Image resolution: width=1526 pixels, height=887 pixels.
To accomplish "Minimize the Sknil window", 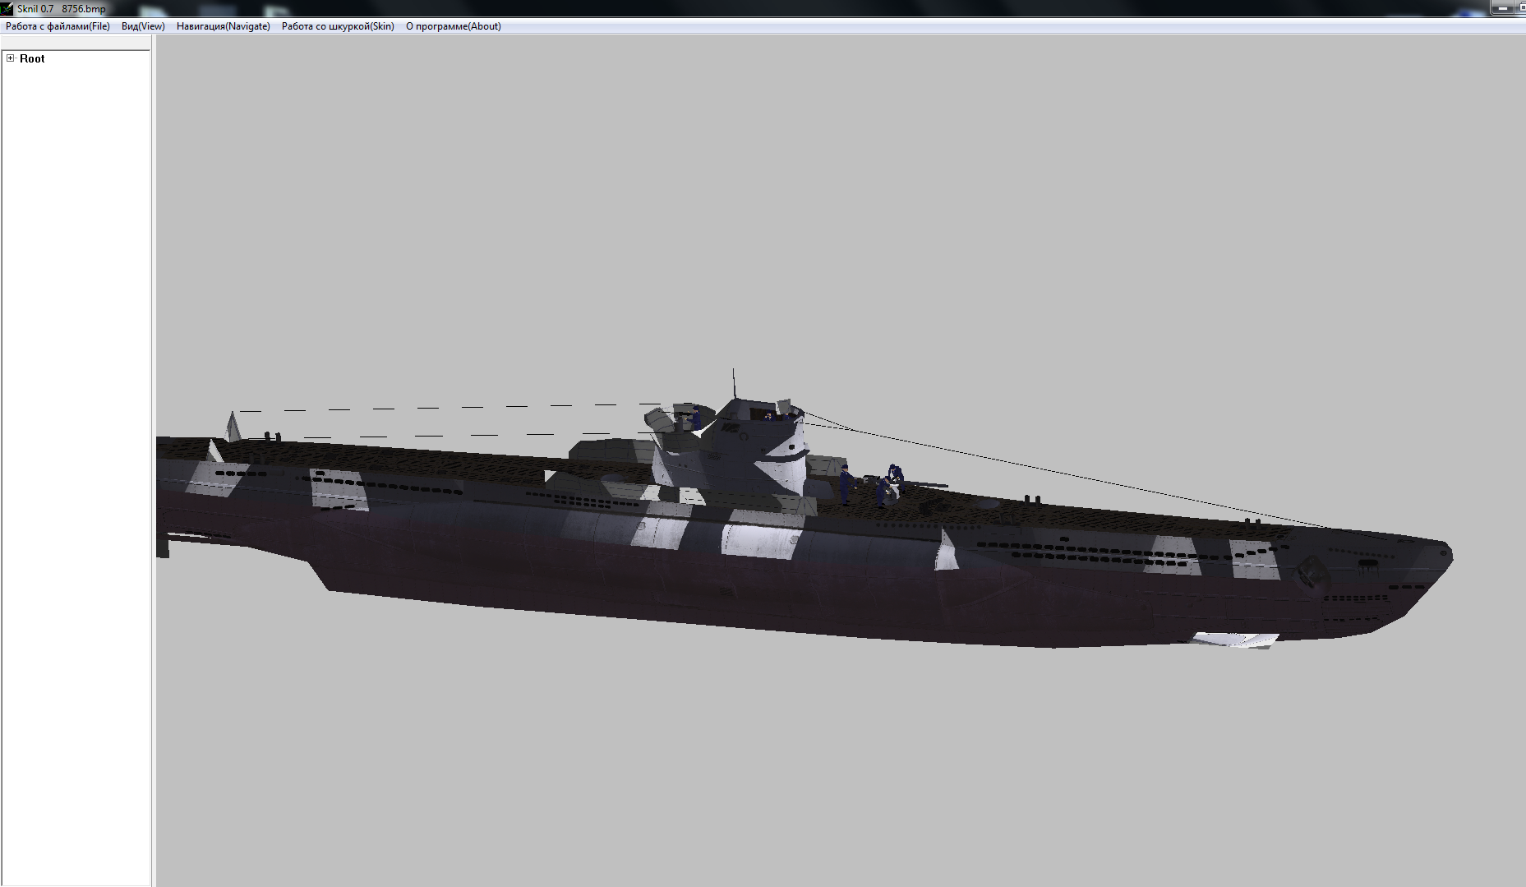I will (x=1502, y=7).
